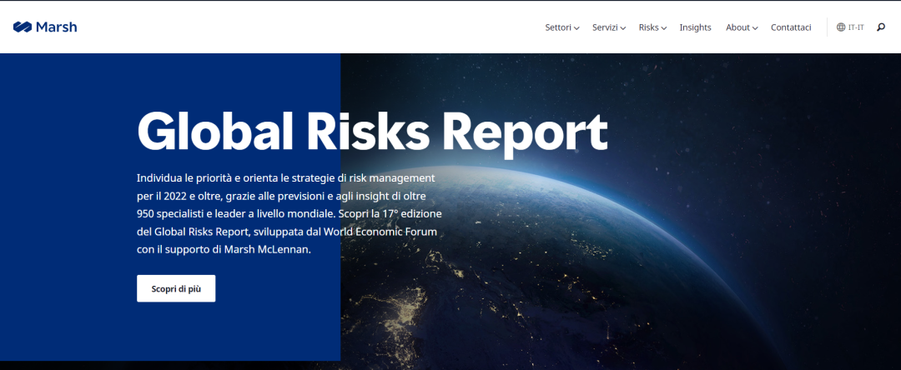901x370 pixels.
Task: Click the Marsh logo
Action: click(45, 27)
